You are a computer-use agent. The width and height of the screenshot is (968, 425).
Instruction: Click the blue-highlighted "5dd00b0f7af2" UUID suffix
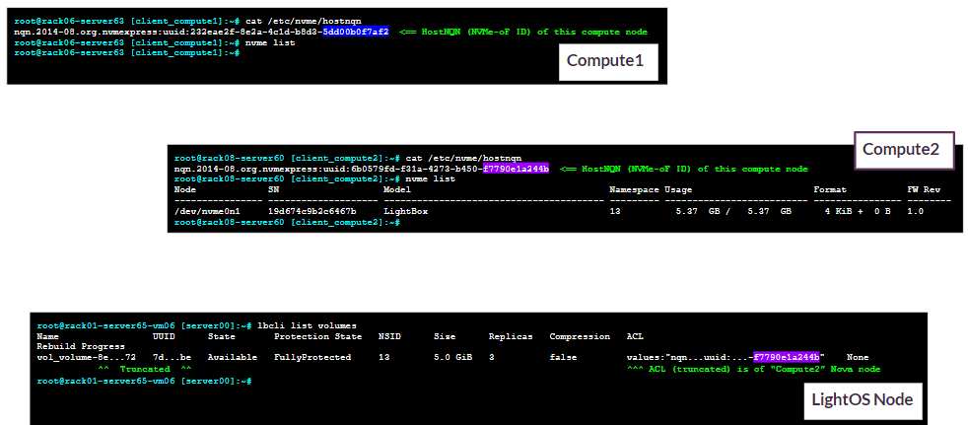[x=356, y=32]
